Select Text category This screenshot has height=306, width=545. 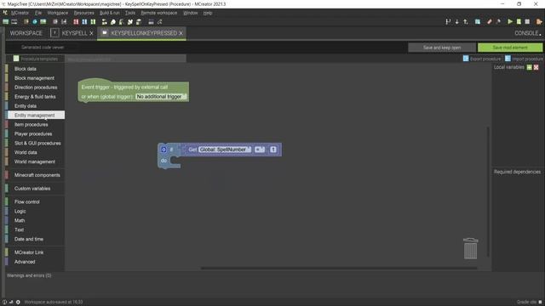pos(35,229)
